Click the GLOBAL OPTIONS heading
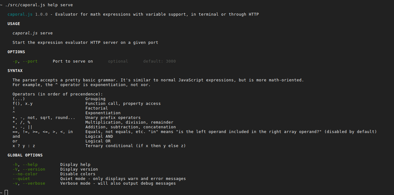 click(25, 155)
